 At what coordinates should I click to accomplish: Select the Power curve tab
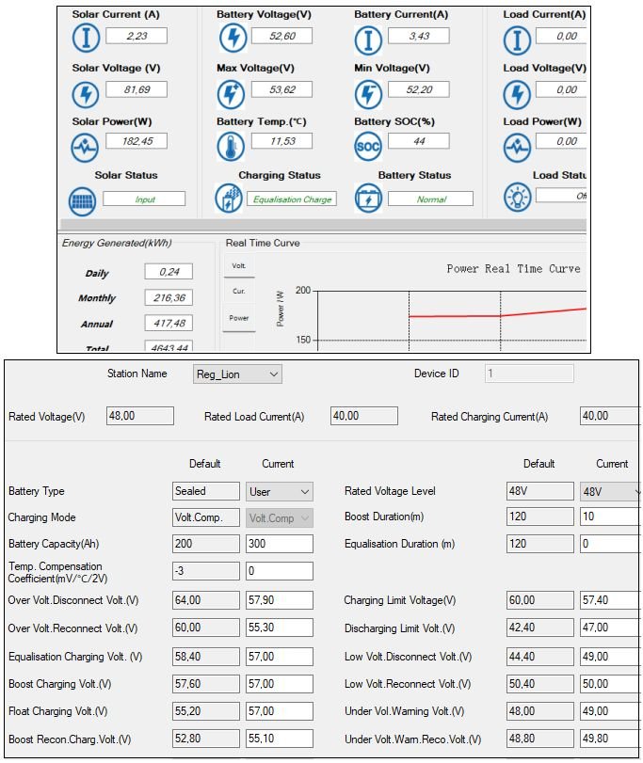tap(239, 318)
